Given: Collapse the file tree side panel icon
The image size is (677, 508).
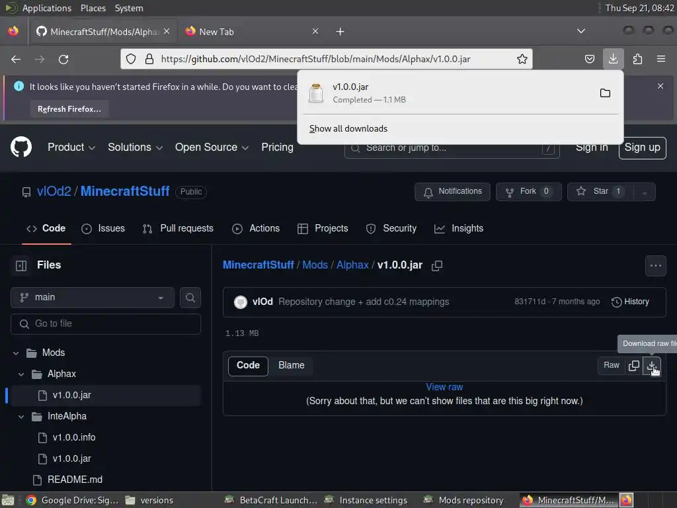Looking at the screenshot, I should coord(20,265).
